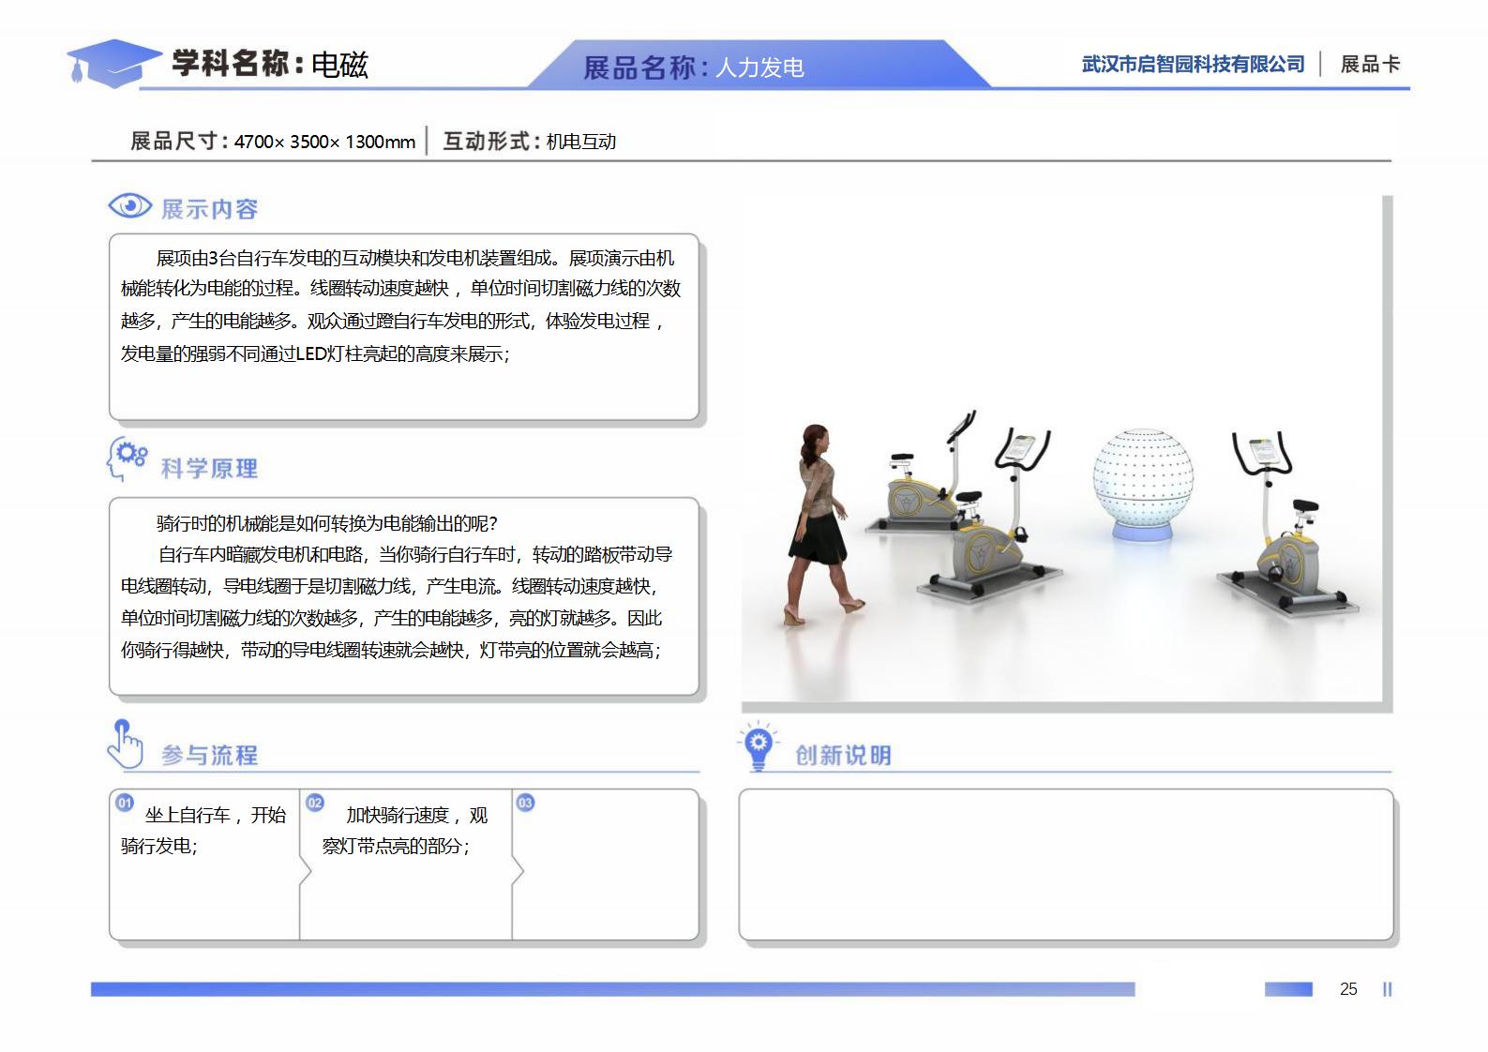
Task: Click the LED sphere in the render
Action: click(1142, 484)
